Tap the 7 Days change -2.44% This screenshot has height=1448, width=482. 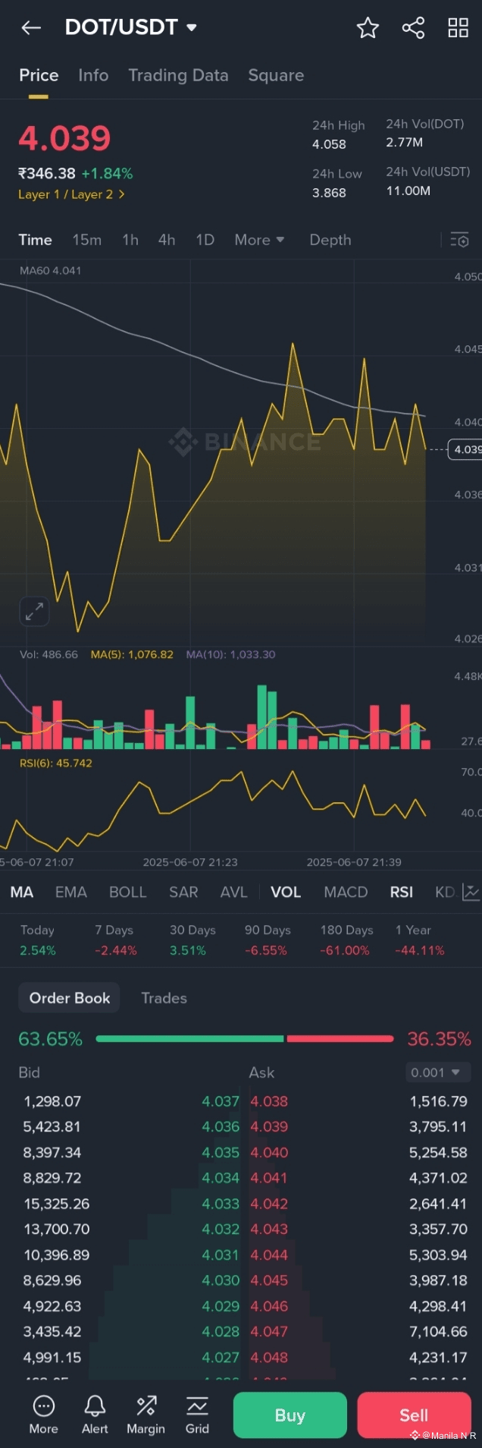(x=116, y=950)
